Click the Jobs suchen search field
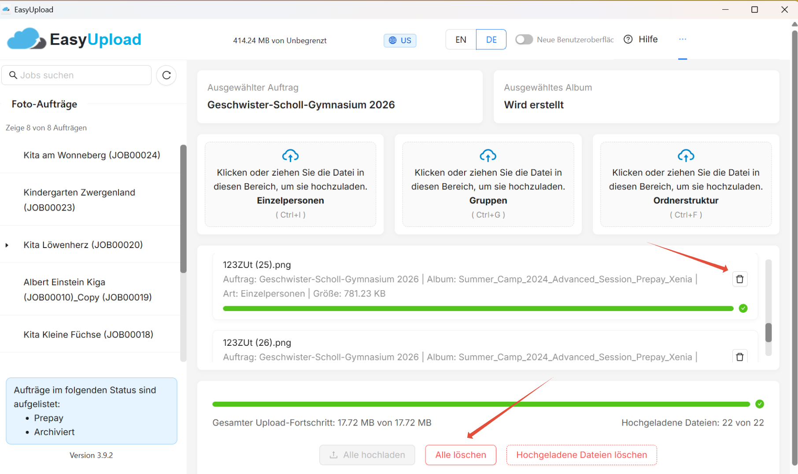798x474 pixels. (77, 75)
